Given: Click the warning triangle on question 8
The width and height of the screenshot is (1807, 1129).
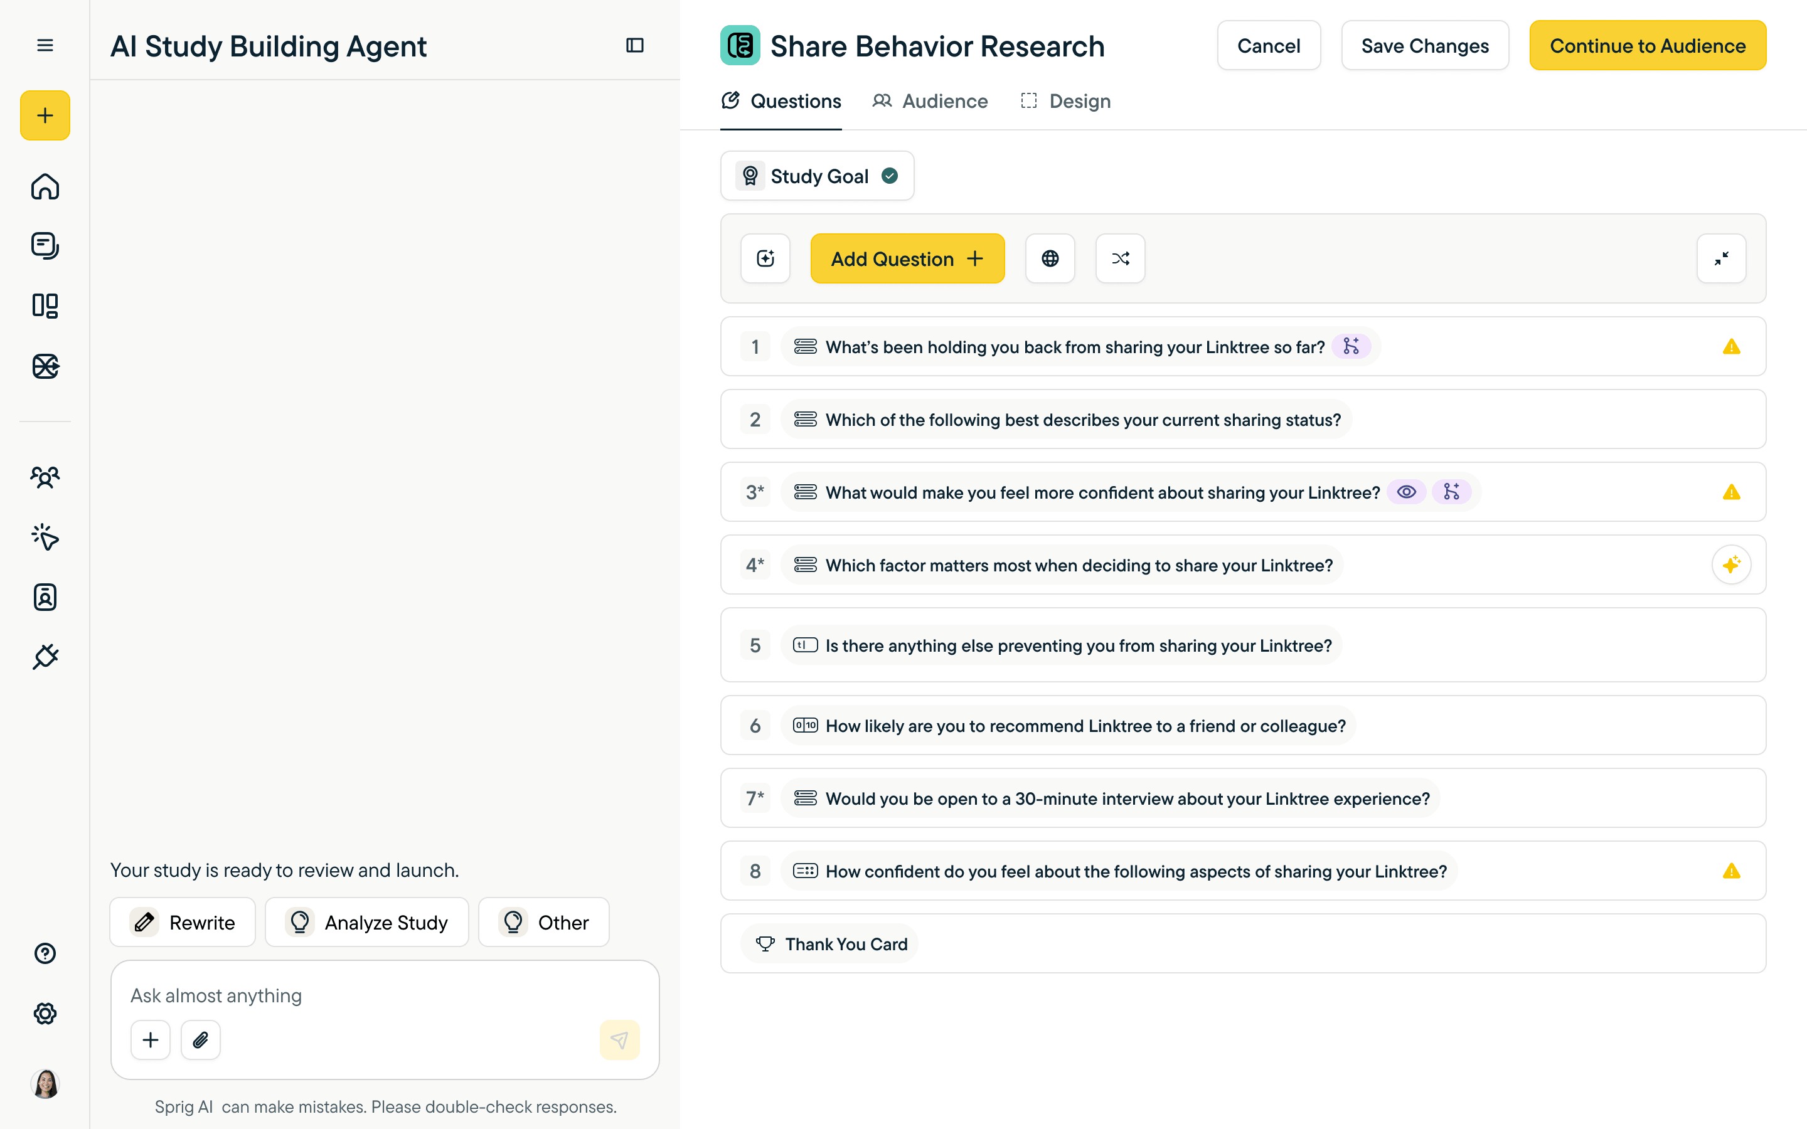Looking at the screenshot, I should pos(1731,871).
